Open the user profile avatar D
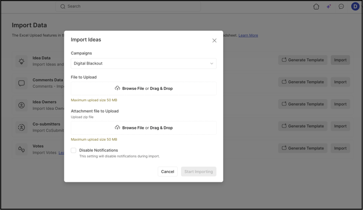 355,6
